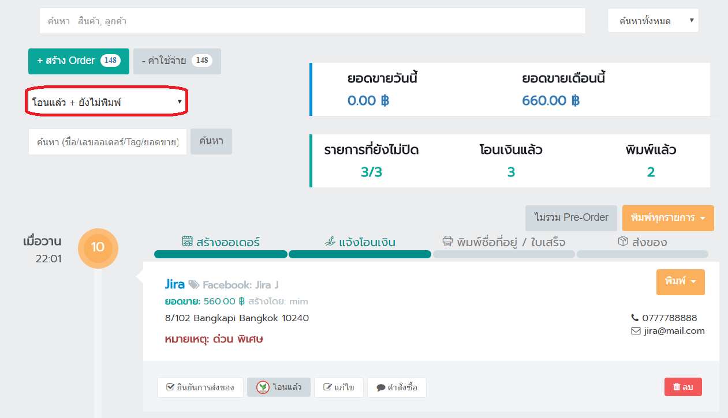Click the envelope icon beside jira@mail.com
728x418 pixels.
(636, 331)
